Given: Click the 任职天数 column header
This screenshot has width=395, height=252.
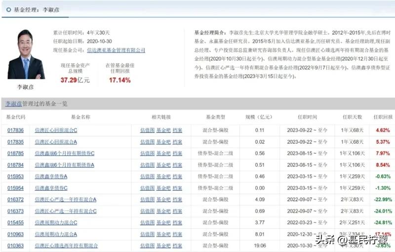Looking at the screenshot, I should click(x=352, y=117).
